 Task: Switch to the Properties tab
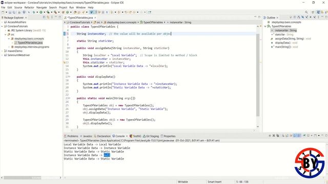168,136
